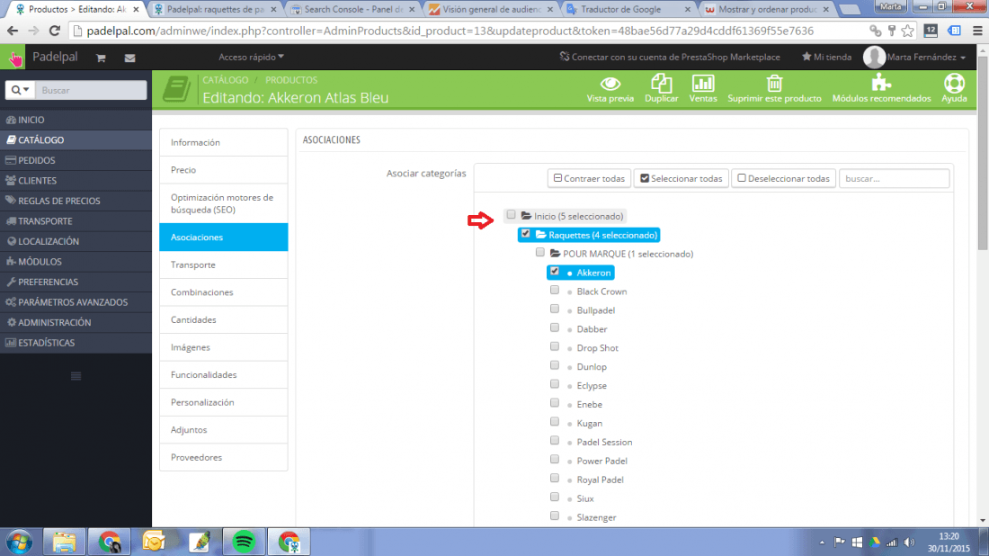The image size is (989, 556).
Task: Uncheck the Raquettes category checkbox
Action: point(525,234)
